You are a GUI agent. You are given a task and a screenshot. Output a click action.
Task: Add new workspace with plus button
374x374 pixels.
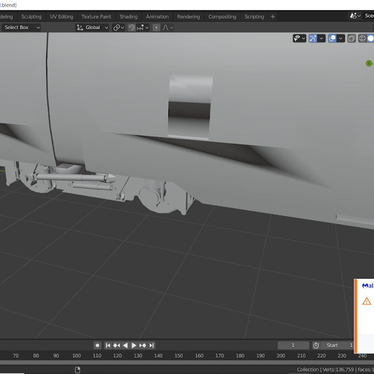tap(273, 17)
